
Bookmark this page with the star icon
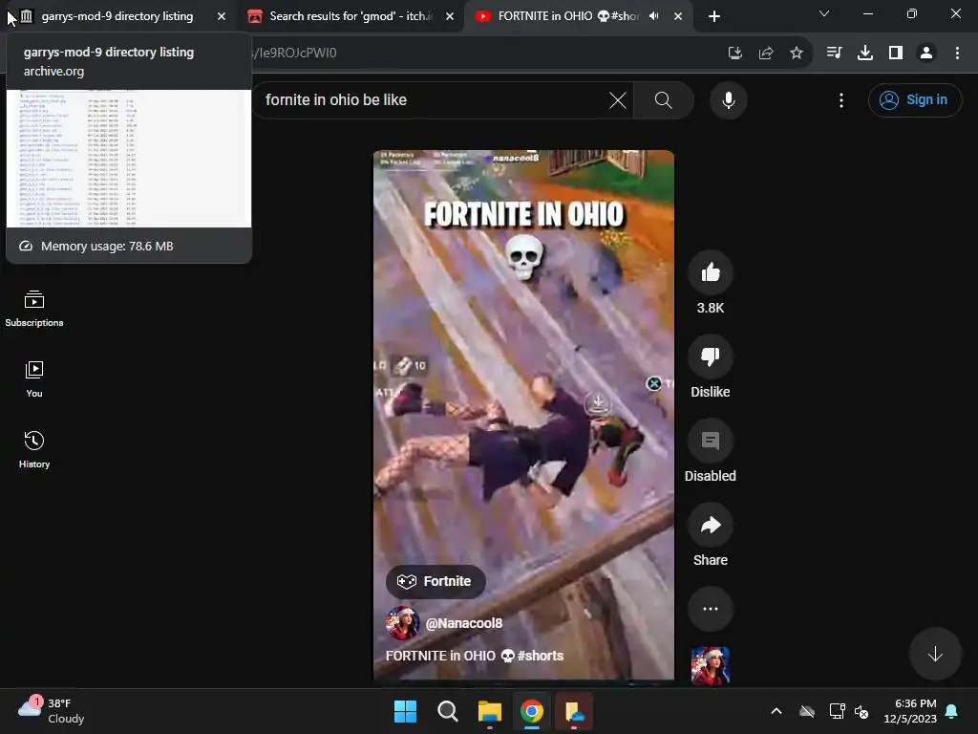pyautogui.click(x=797, y=54)
